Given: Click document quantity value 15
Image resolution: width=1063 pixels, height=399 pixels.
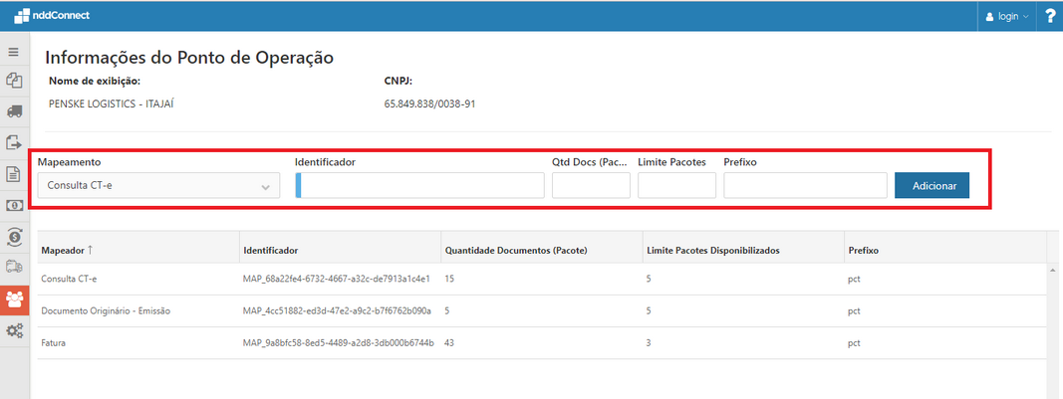Looking at the screenshot, I should click(449, 279).
